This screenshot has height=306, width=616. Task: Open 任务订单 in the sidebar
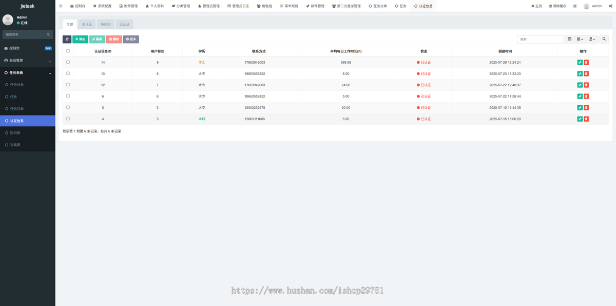point(27,109)
